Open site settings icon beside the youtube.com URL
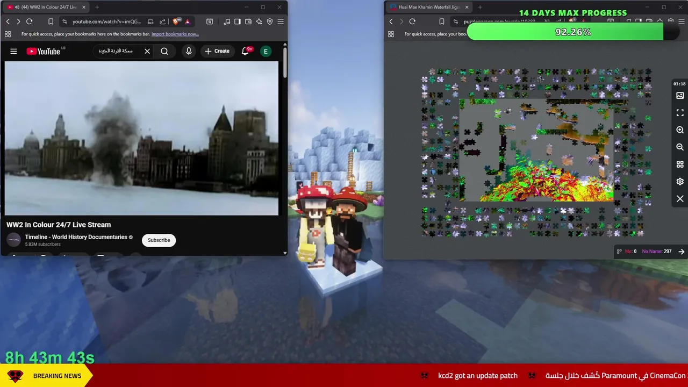 pyautogui.click(x=64, y=21)
